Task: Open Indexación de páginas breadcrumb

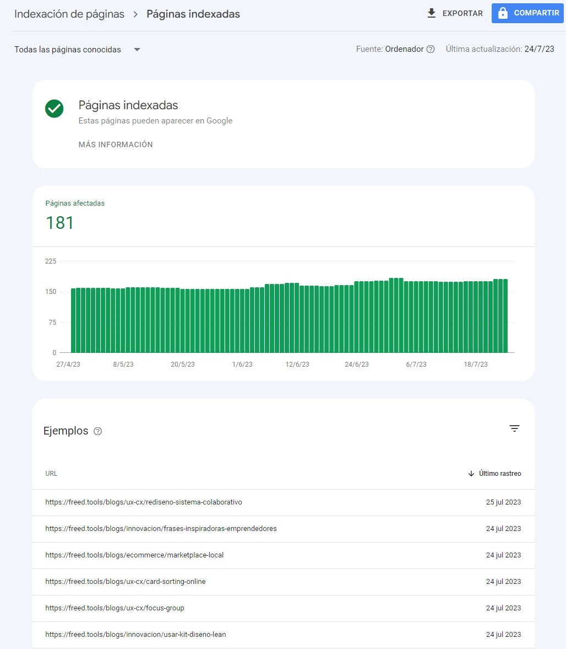Action: pos(69,14)
